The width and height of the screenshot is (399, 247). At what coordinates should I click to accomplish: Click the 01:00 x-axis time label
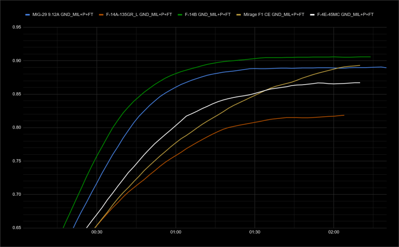[176, 233]
